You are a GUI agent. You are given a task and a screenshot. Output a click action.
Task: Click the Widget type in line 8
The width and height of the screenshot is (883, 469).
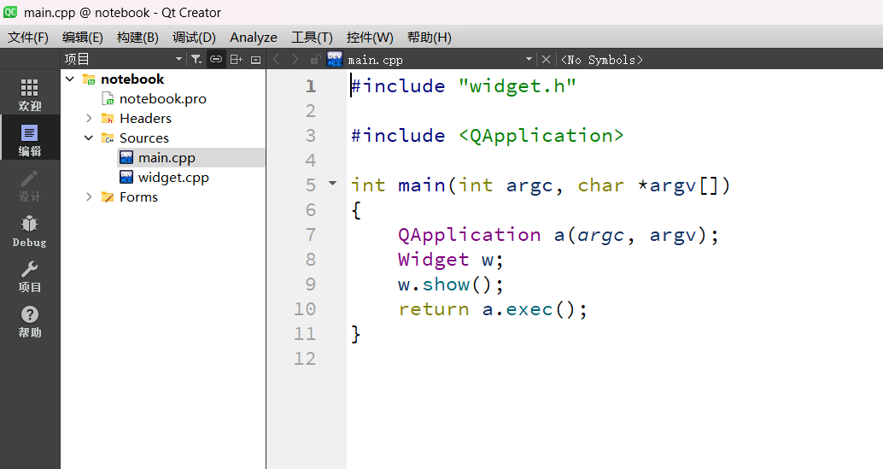click(x=433, y=260)
